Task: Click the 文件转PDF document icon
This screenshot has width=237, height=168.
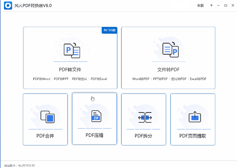Action: coord(171,50)
